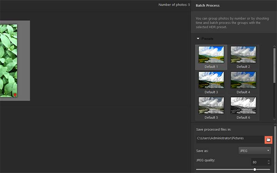Click the red location pin on the photo
The height and width of the screenshot is (173, 277).
point(15,95)
